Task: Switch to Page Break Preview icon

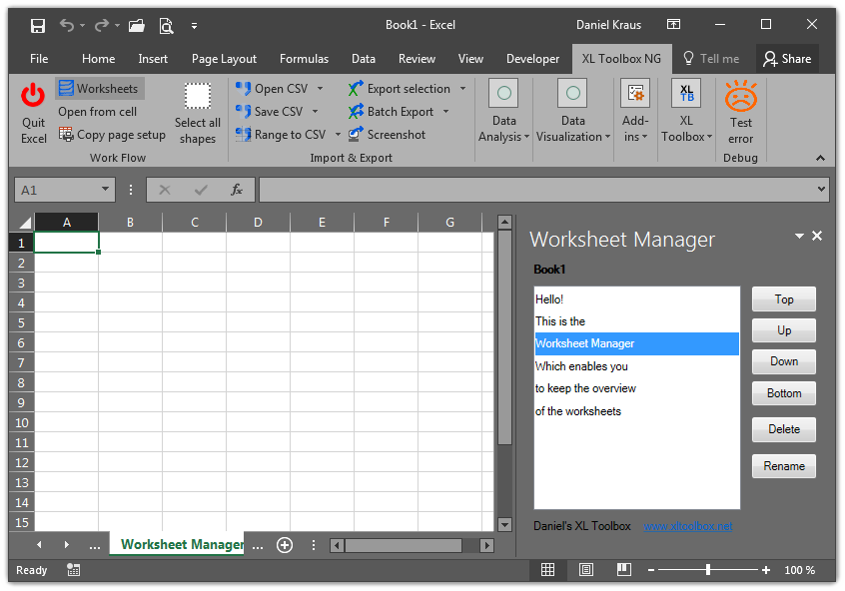Action: [x=624, y=569]
